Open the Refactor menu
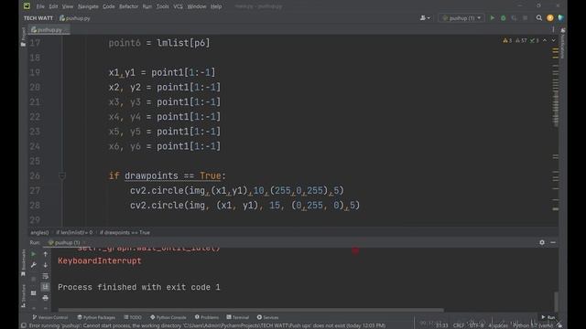This screenshot has width=586, height=329. pos(128,6)
